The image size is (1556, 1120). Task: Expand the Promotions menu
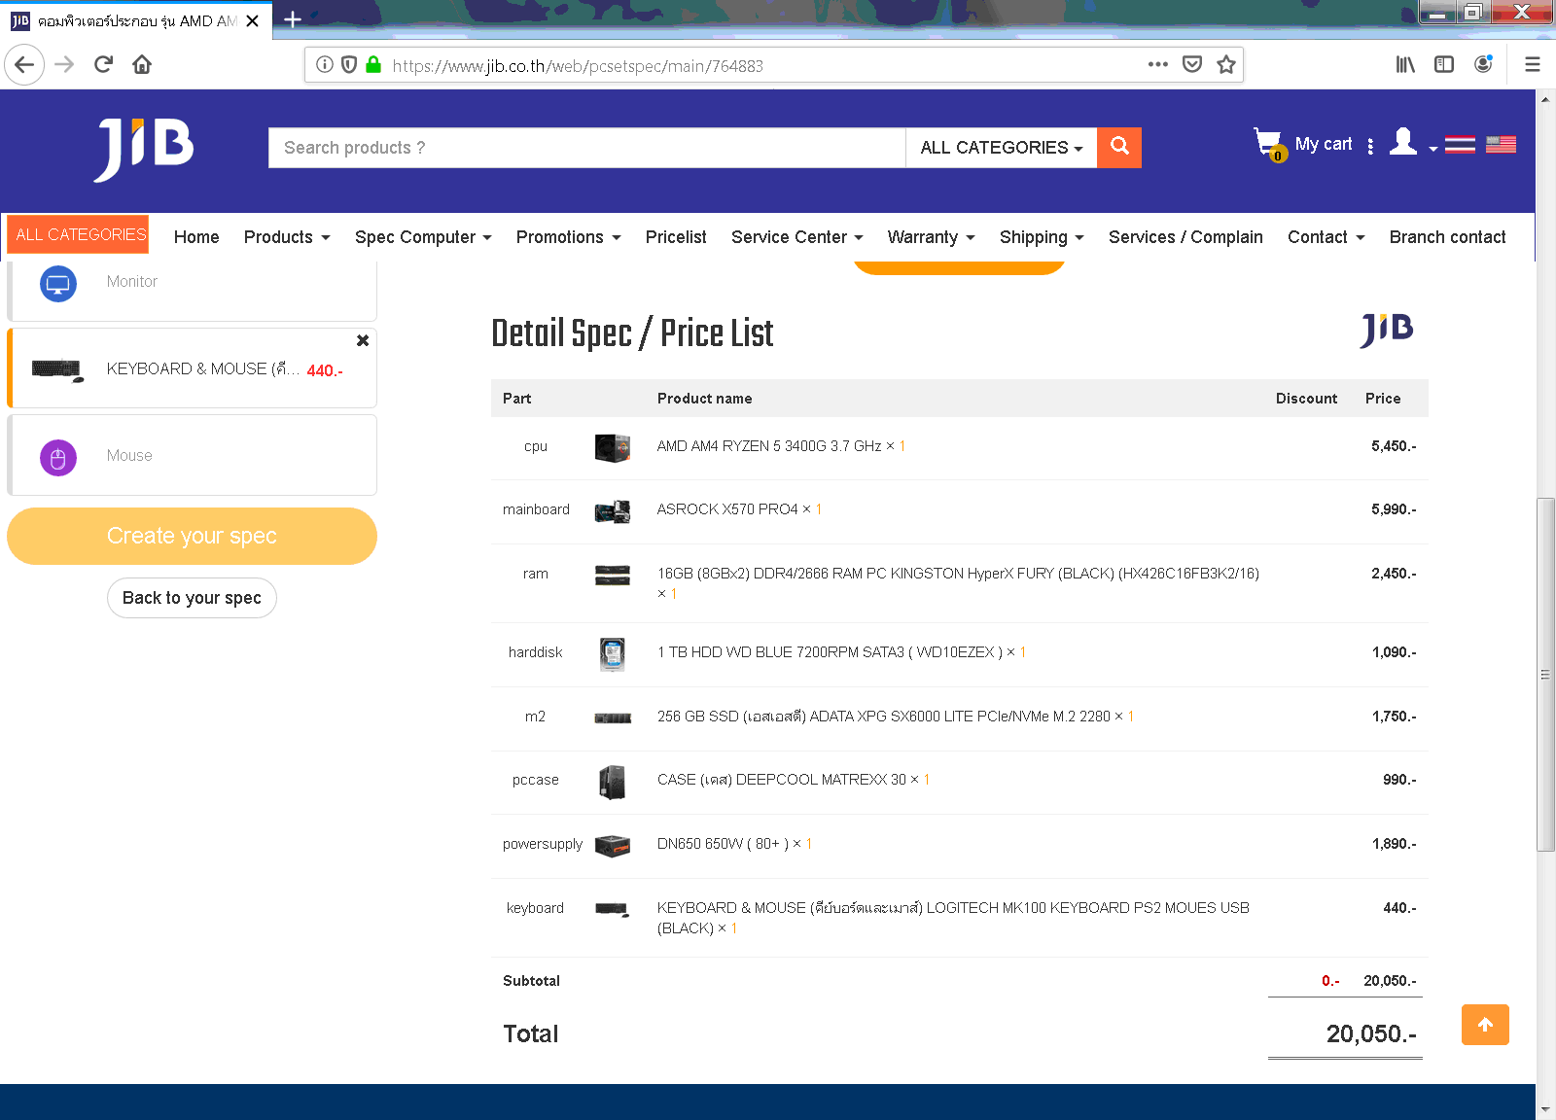(x=568, y=237)
